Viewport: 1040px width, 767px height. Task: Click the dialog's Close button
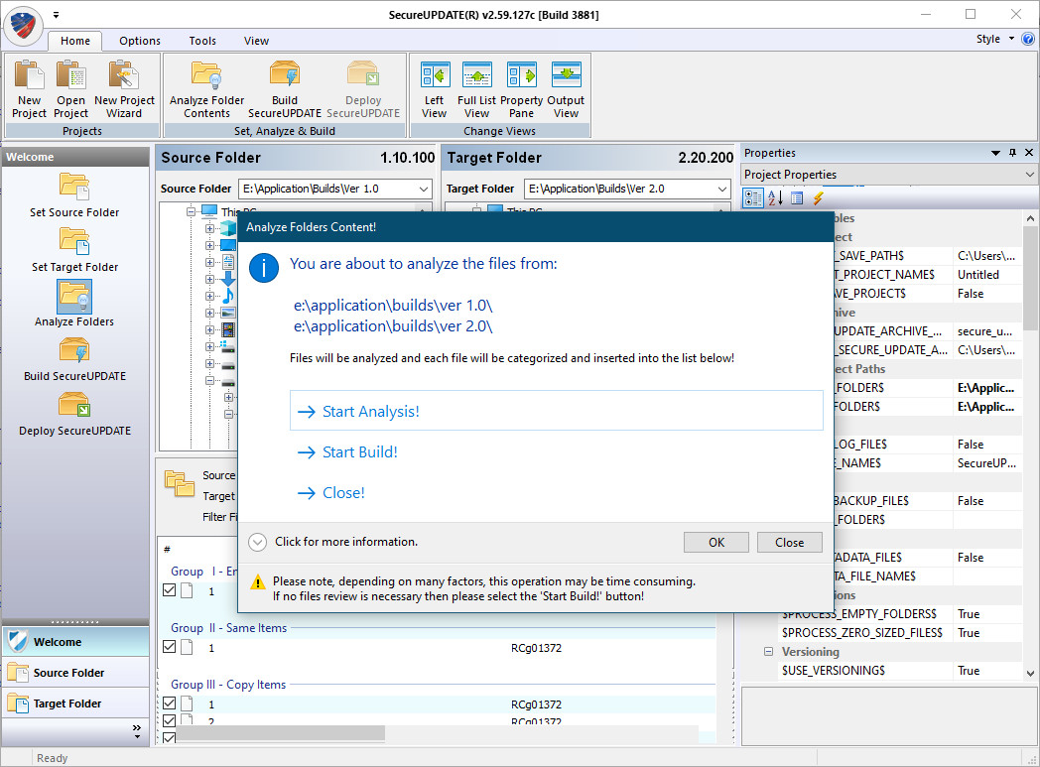[x=789, y=543]
